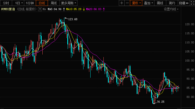The width and height of the screenshot is (195, 109).
Task: Click 隐藏 to hide side panel
Action: 183,3
